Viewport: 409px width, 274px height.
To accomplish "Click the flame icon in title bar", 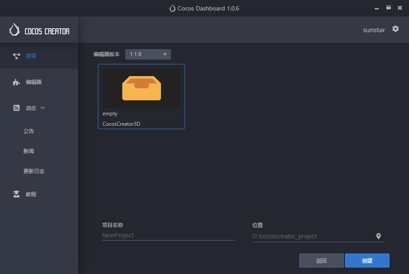I will coord(172,8).
